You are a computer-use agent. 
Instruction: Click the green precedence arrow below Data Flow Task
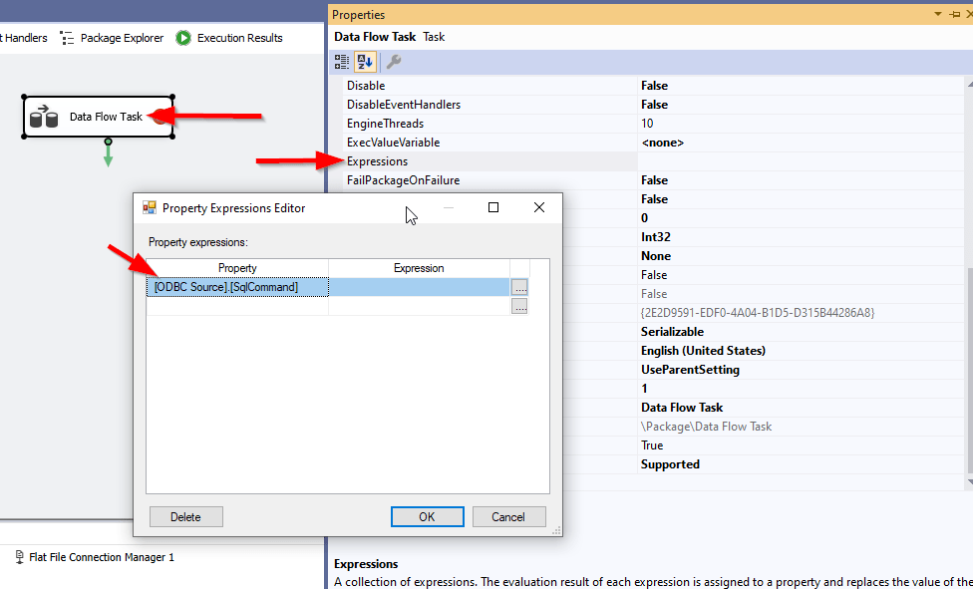click(x=107, y=155)
